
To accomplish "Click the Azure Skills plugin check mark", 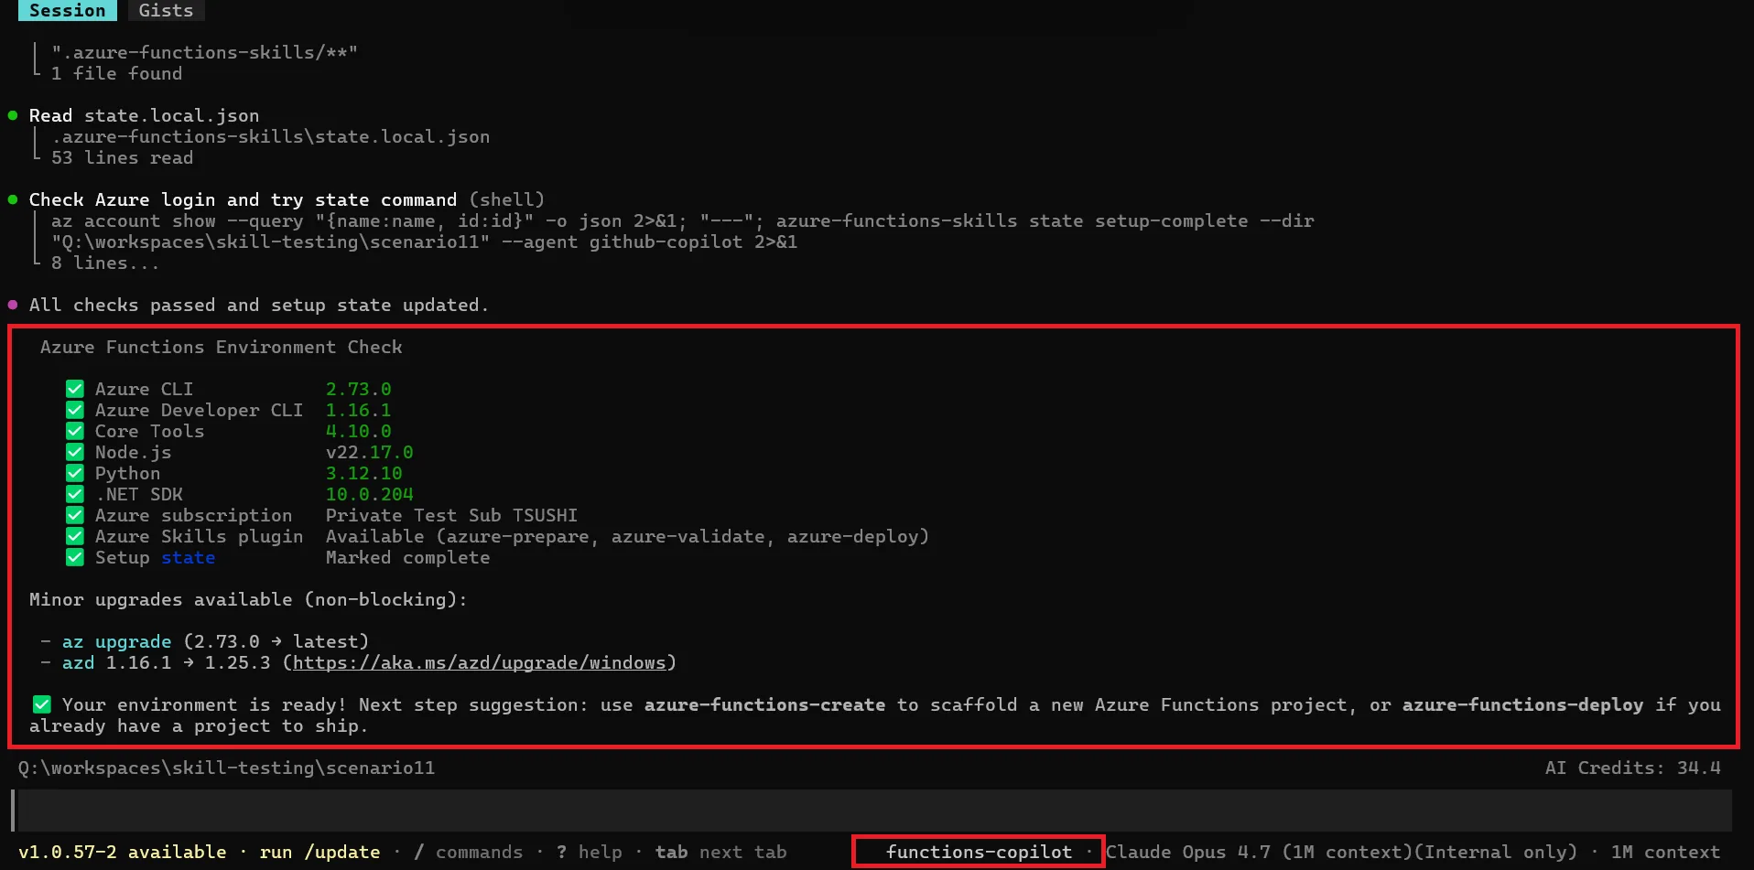I will pyautogui.click(x=75, y=536).
